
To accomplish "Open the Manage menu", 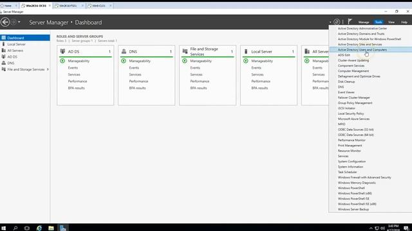I will 364,22.
